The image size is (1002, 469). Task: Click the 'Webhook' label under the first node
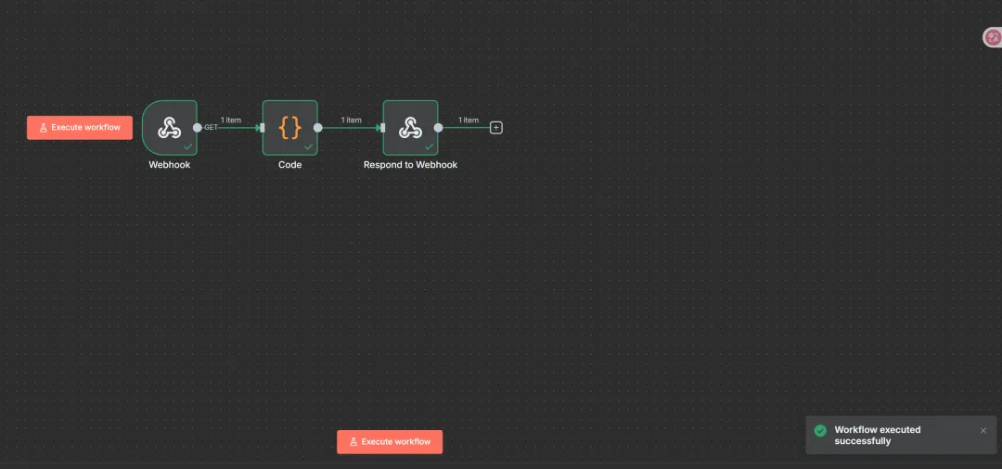point(170,165)
